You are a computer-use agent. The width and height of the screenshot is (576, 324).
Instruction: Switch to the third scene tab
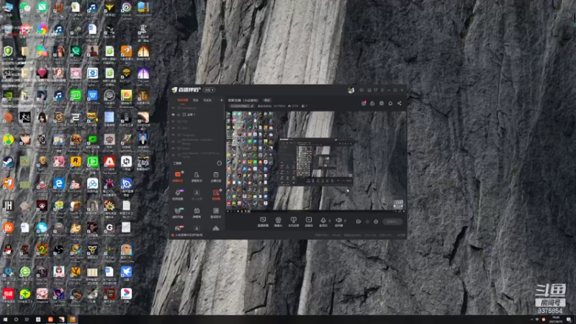click(x=207, y=100)
